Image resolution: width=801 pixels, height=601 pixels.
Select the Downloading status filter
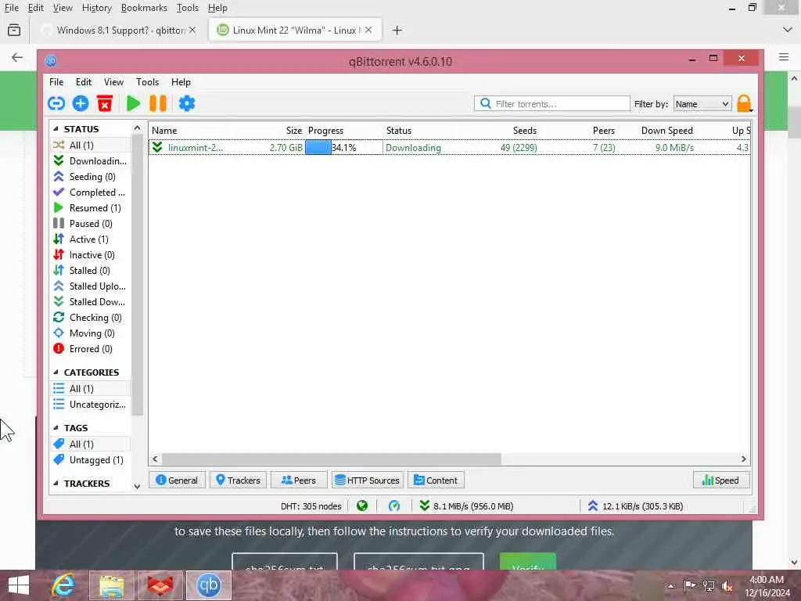[91, 161]
